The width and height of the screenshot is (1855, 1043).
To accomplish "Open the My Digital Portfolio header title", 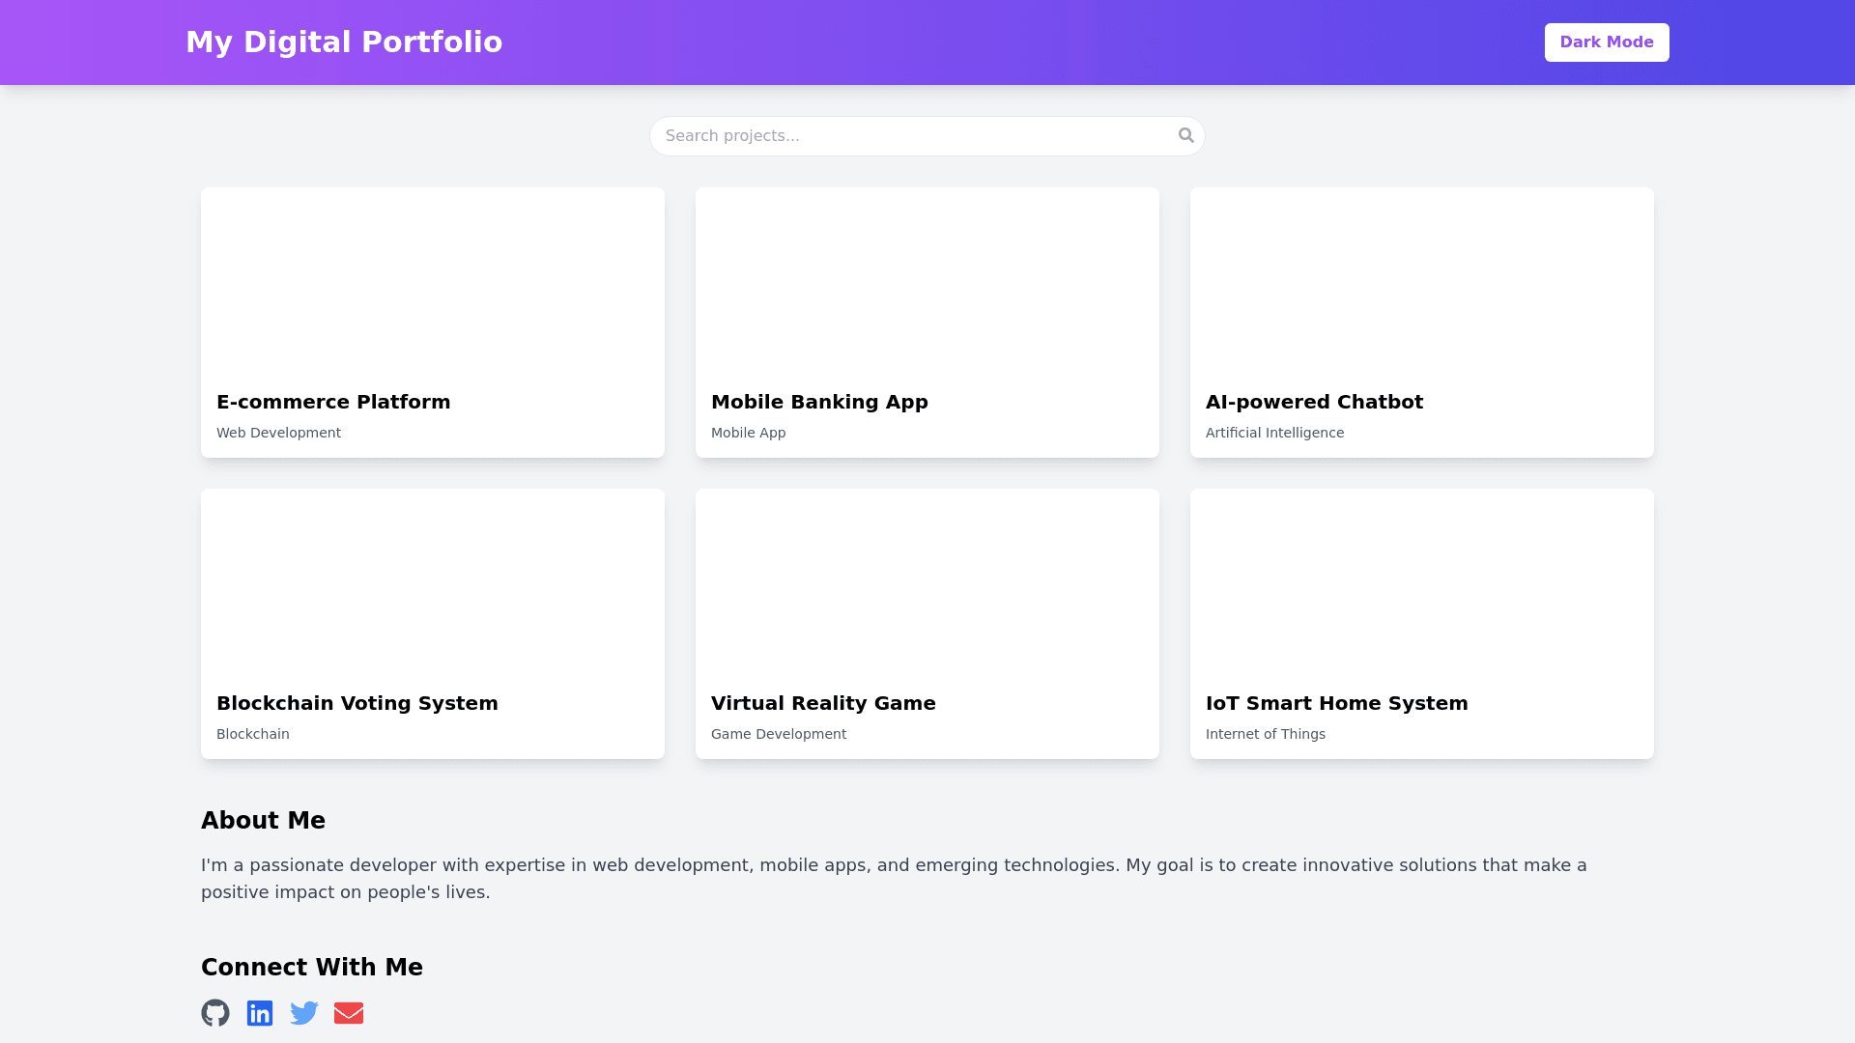I will [x=344, y=42].
